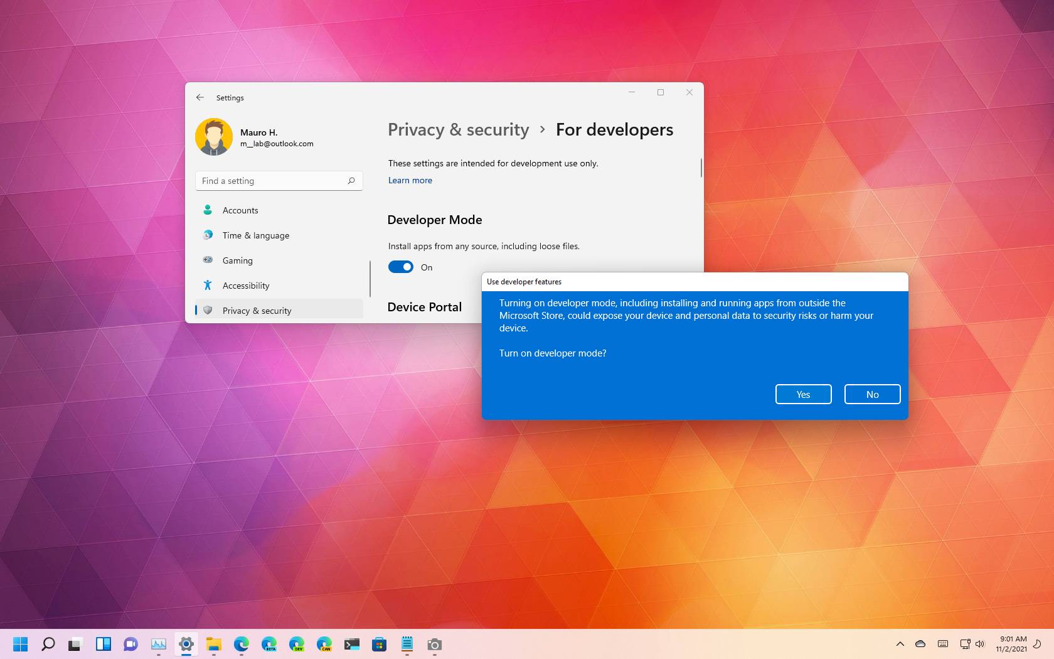Open the Camera app from the taskbar
Image resolution: width=1054 pixels, height=659 pixels.
click(435, 644)
